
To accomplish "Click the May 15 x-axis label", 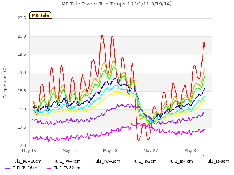I will click(x=29, y=151).
